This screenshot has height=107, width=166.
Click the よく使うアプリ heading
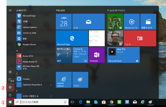tap(21, 11)
